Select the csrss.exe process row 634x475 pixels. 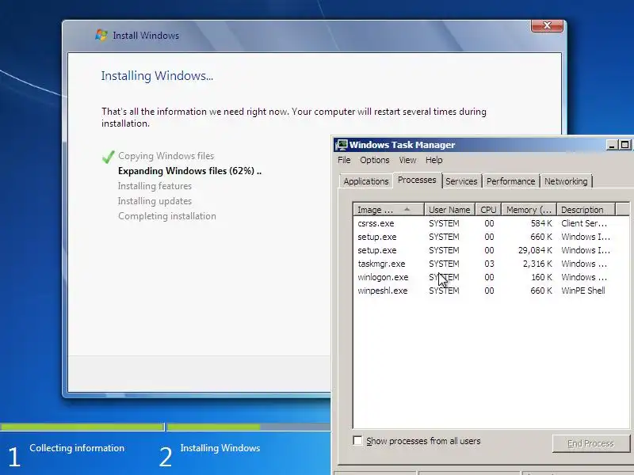pyautogui.click(x=491, y=223)
